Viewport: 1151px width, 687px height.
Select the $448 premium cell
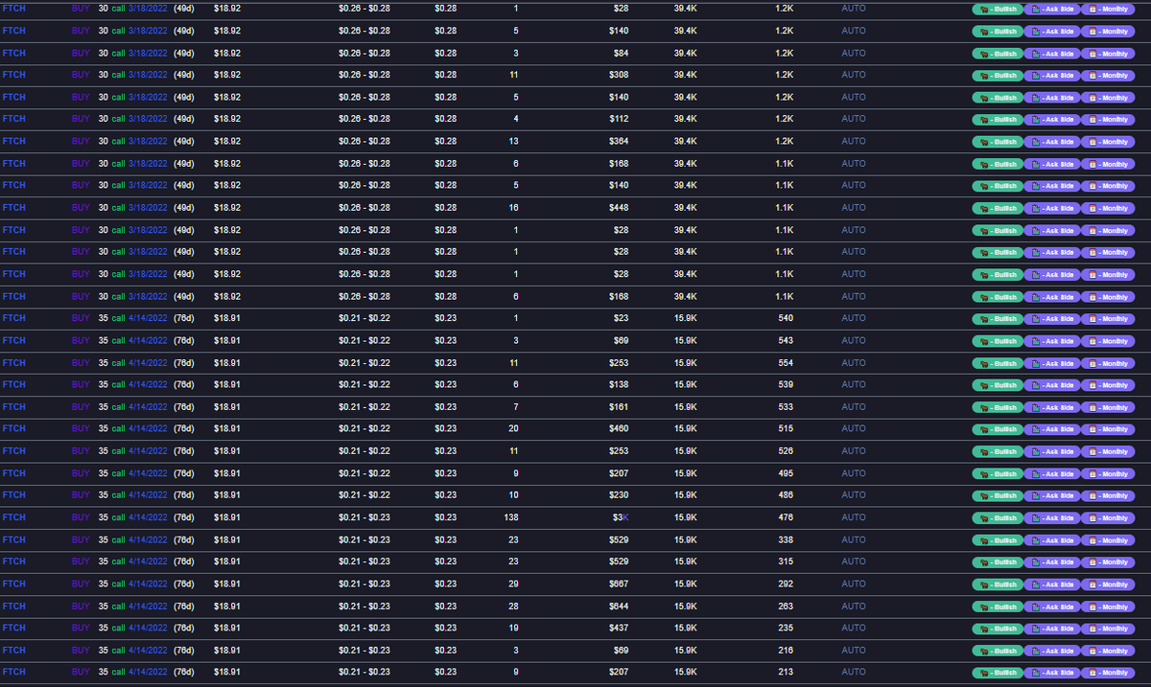(x=617, y=207)
